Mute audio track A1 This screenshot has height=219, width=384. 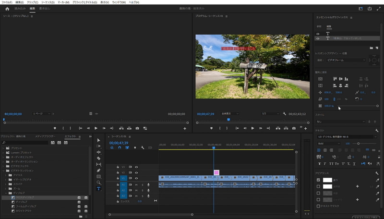(136, 184)
